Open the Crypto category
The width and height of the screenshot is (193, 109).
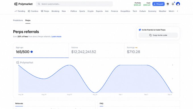pos(90,11)
